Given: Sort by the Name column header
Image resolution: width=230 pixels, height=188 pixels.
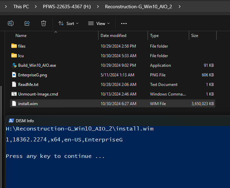Looking at the screenshot, I should pyautogui.click(x=21, y=36).
